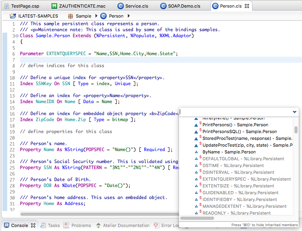
Task: Click the icon beside GUIDENABLED
Action: [x=196, y=193]
